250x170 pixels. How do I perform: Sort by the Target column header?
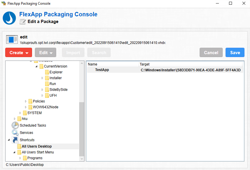pyautogui.click(x=191, y=64)
